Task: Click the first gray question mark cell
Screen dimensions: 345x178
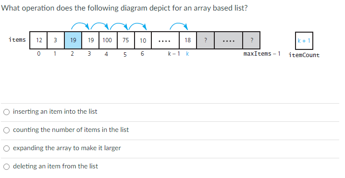Action: point(206,40)
